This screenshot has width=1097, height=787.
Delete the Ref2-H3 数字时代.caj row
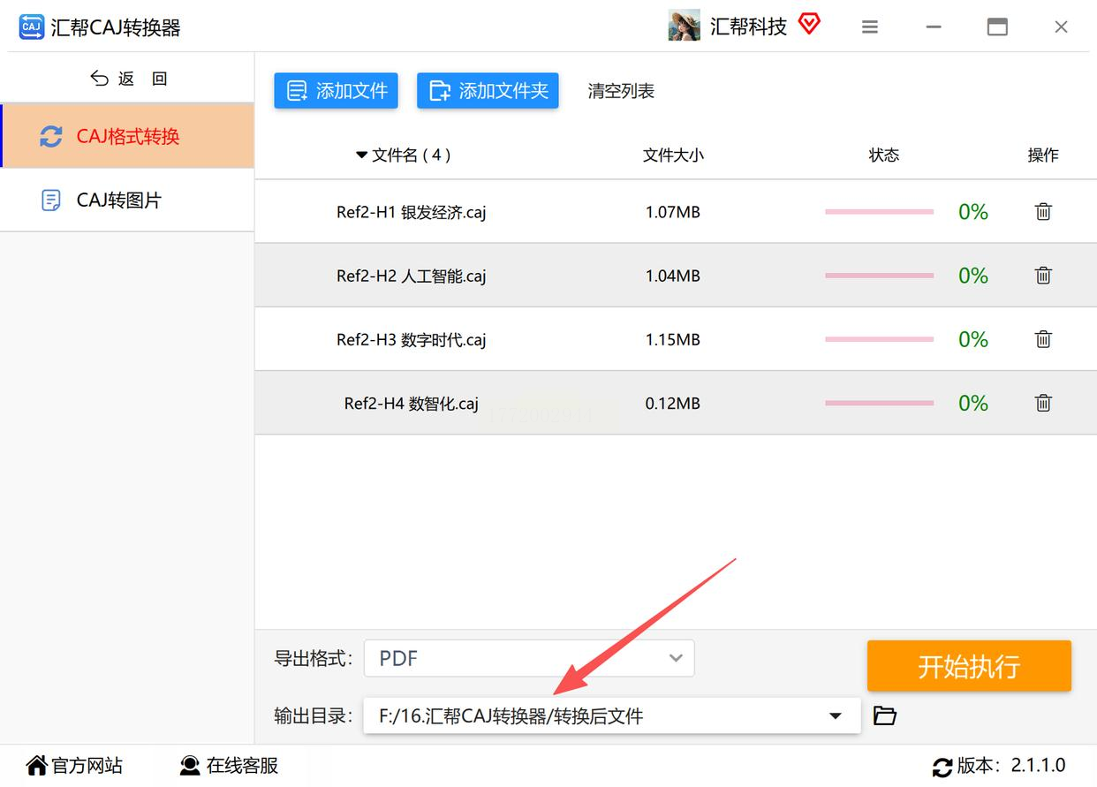[1043, 339]
